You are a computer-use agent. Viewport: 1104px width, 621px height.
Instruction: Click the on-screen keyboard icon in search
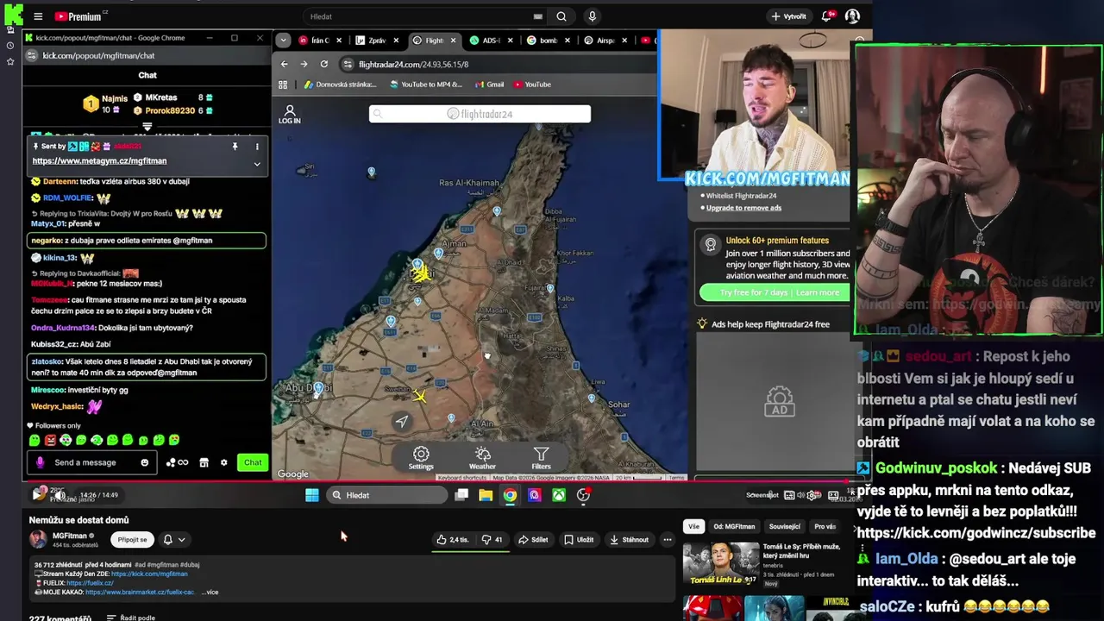coord(538,16)
